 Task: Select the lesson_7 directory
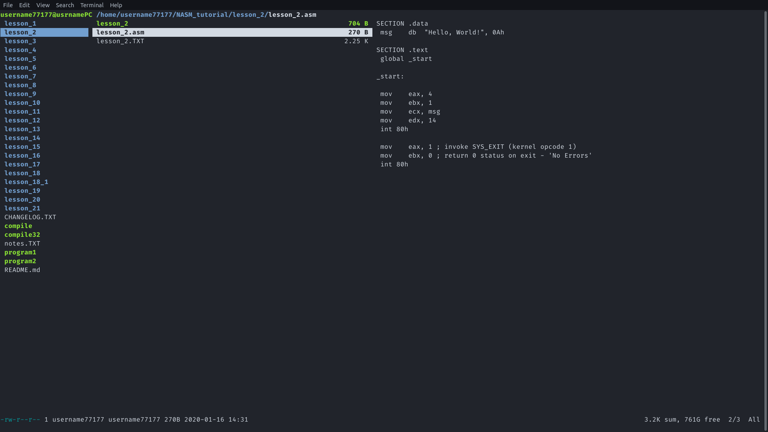pyautogui.click(x=20, y=76)
